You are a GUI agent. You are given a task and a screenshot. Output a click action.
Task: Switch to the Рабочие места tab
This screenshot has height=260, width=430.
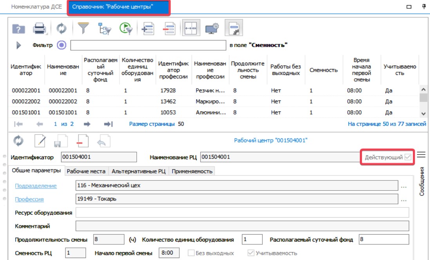[x=86, y=171]
